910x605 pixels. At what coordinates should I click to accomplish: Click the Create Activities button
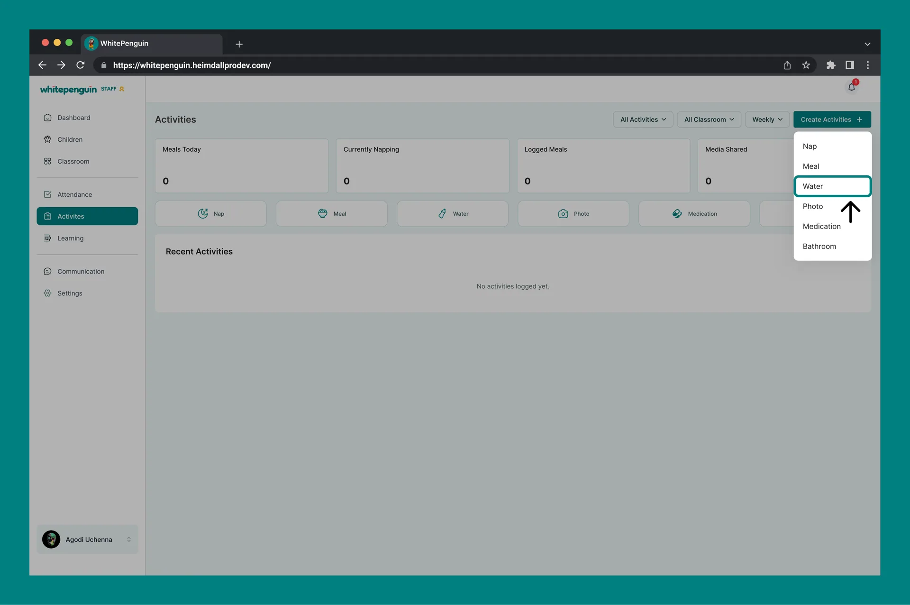(x=832, y=119)
